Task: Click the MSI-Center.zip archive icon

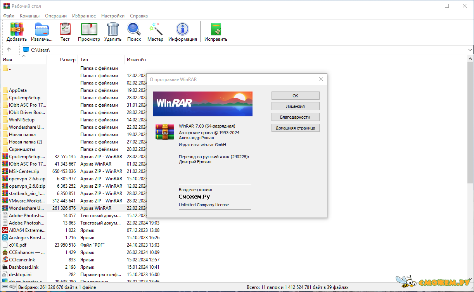Action: tap(5, 171)
